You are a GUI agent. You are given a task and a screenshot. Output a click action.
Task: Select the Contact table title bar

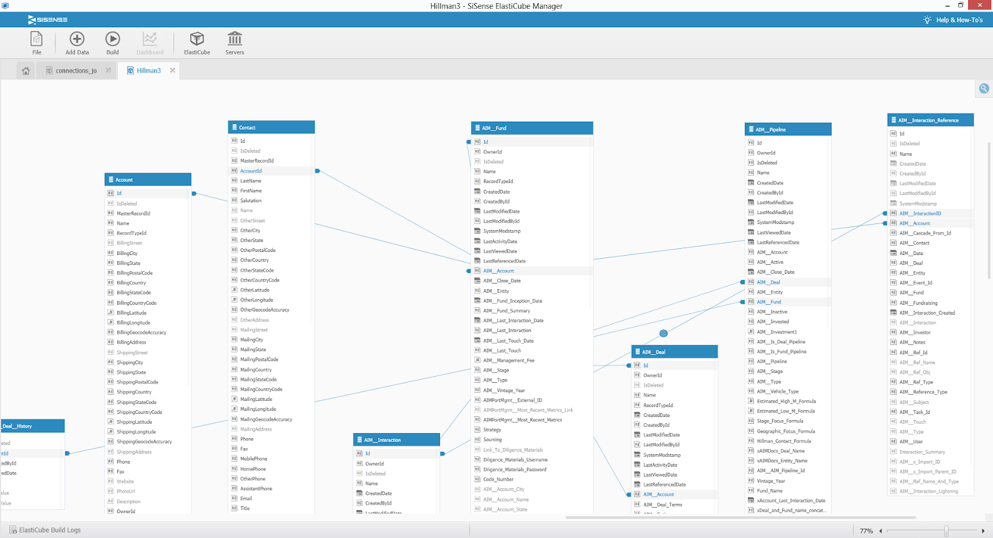coord(271,127)
